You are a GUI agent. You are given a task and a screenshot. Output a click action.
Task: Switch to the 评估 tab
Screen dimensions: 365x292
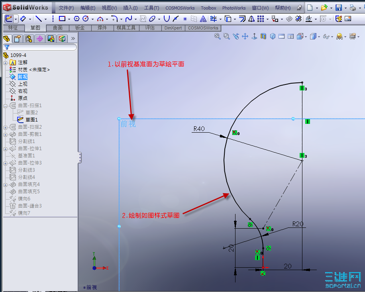(x=150, y=28)
